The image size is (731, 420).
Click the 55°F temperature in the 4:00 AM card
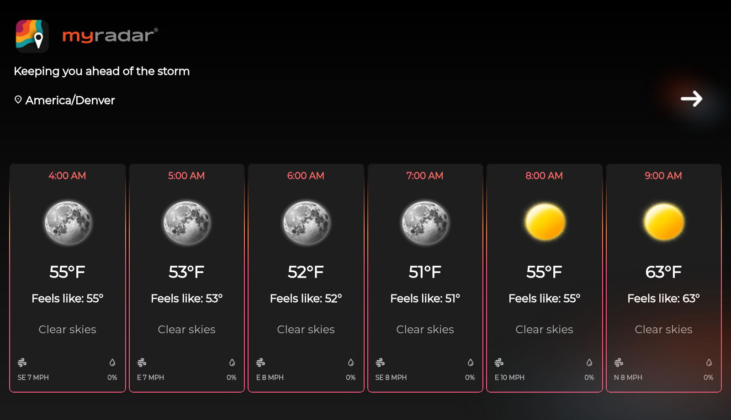tap(68, 272)
